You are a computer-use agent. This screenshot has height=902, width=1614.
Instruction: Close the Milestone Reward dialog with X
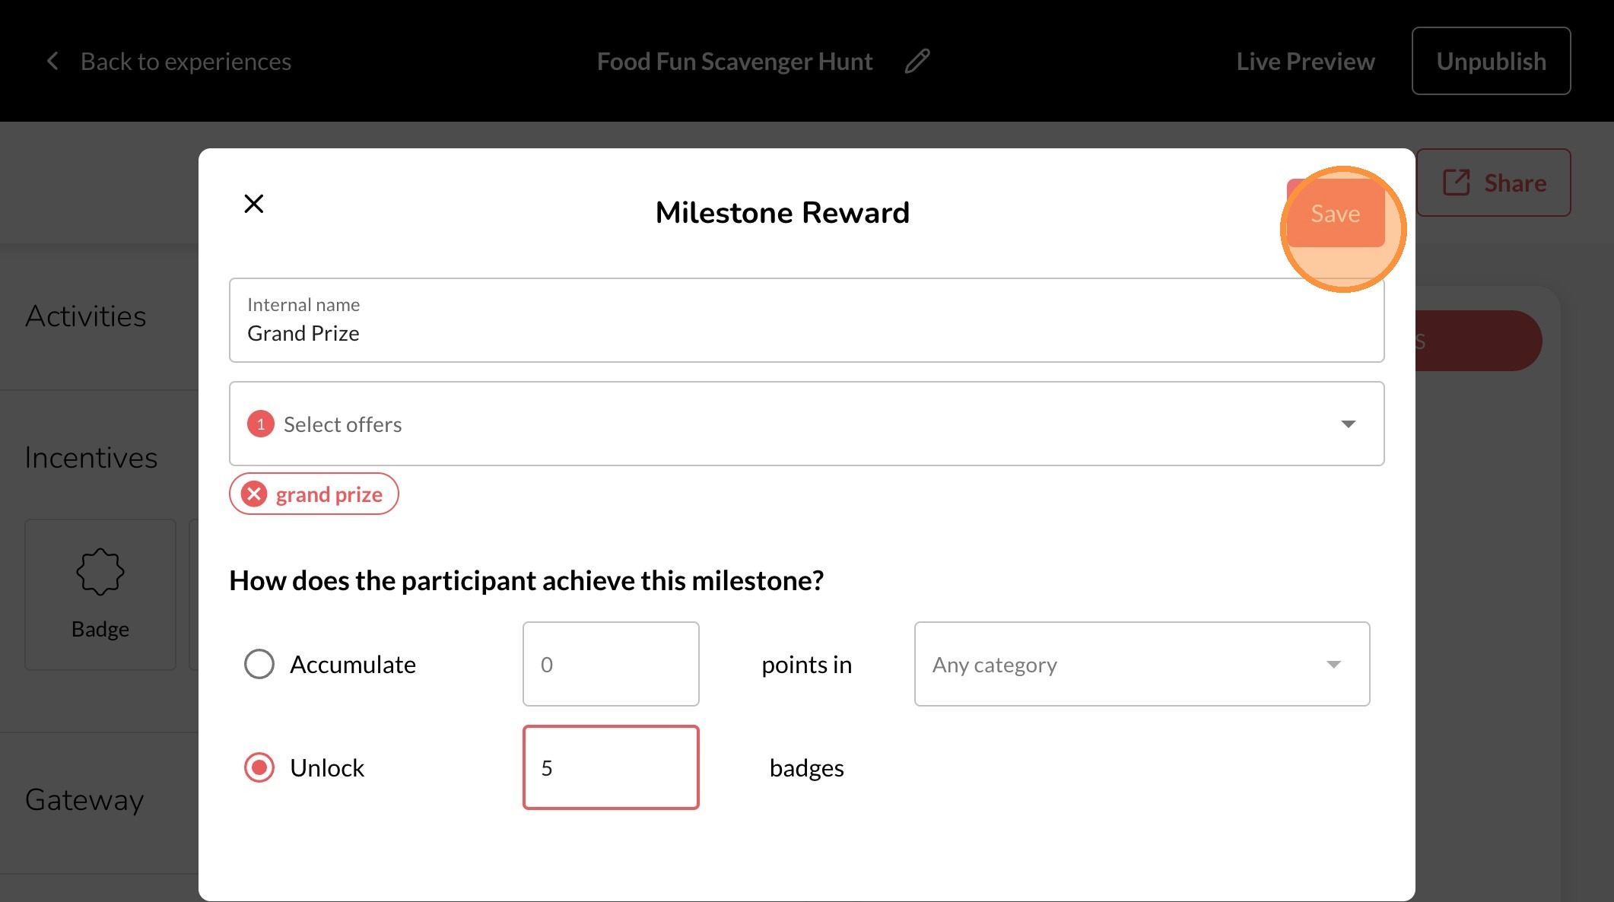[254, 204]
